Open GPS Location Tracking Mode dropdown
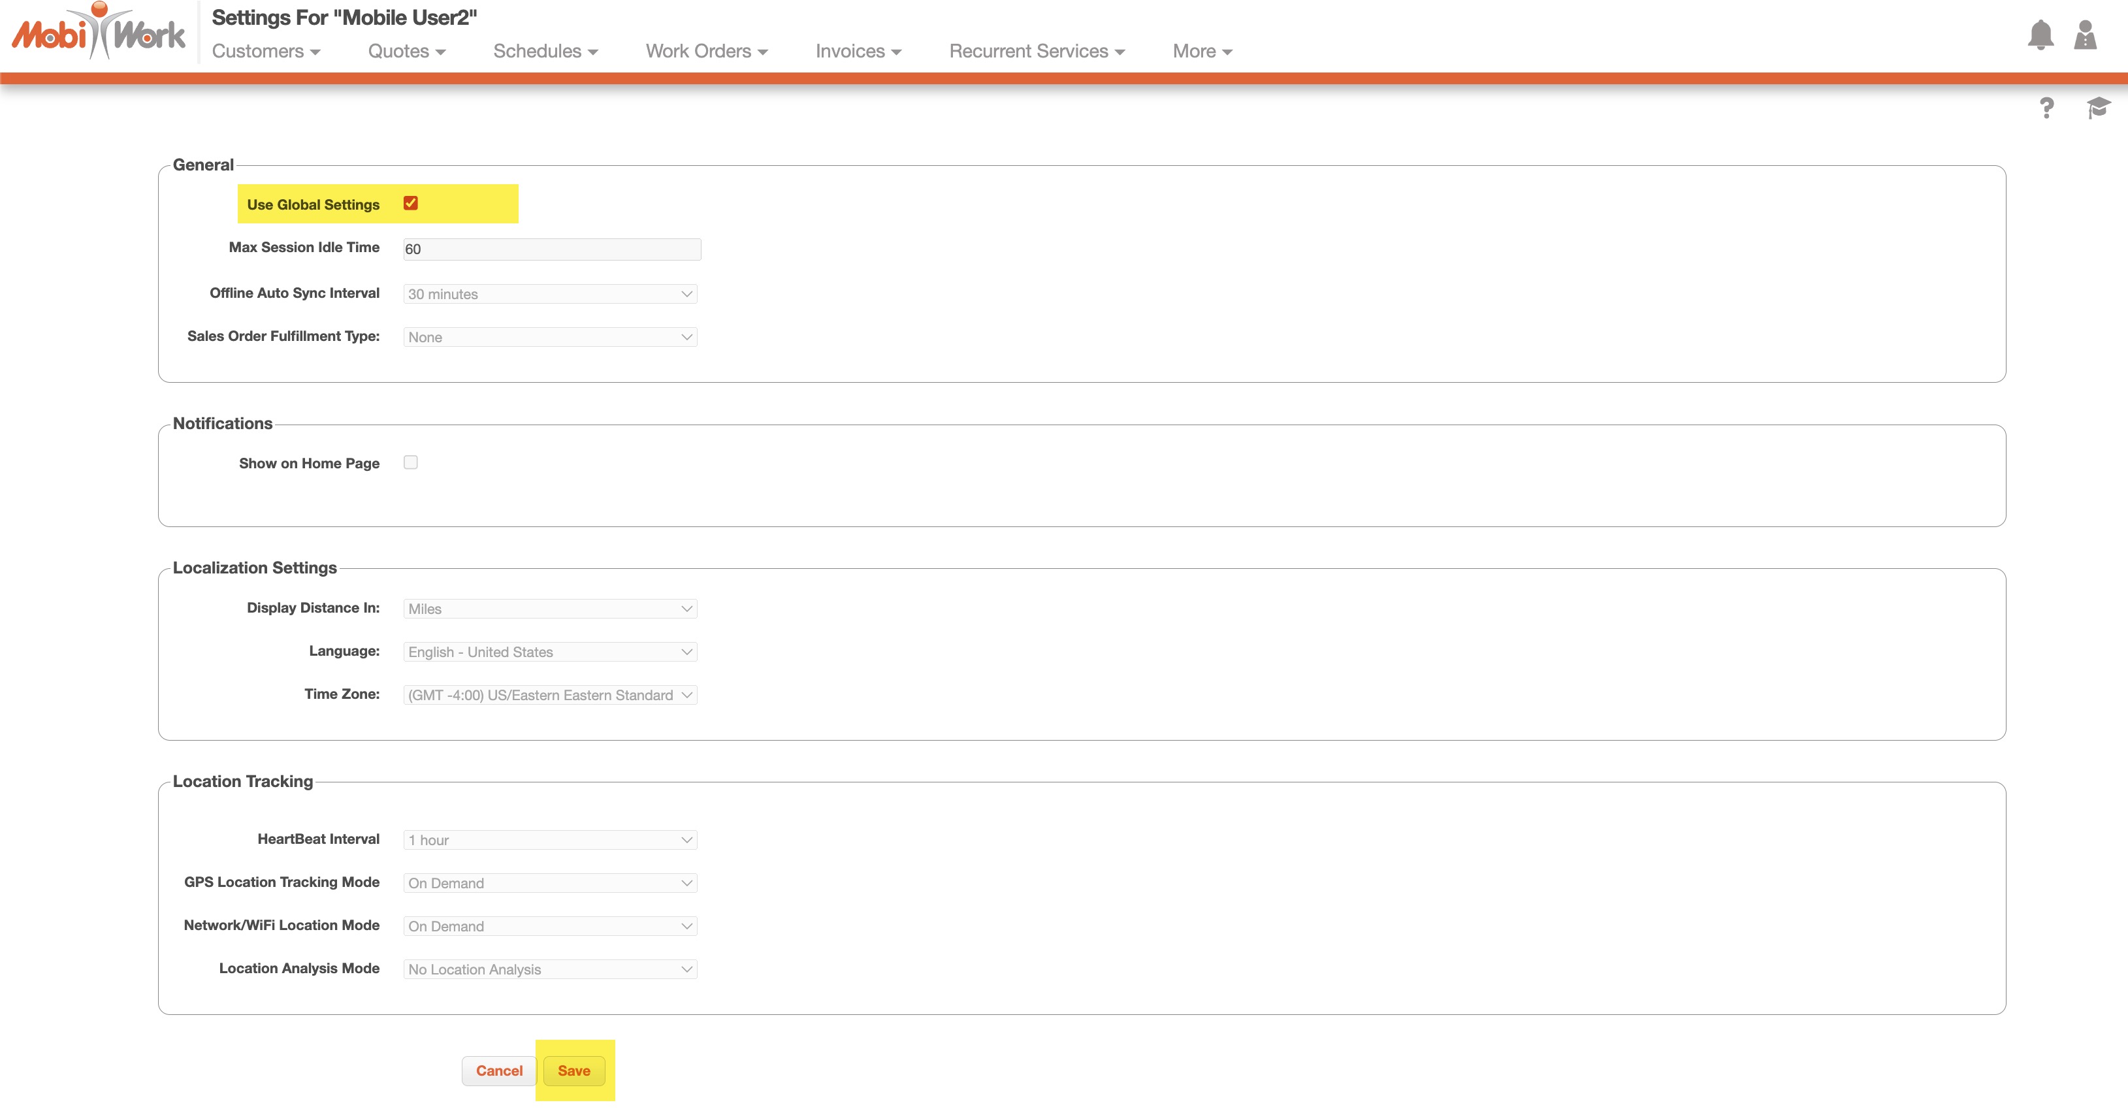The width and height of the screenshot is (2128, 1109). point(550,883)
